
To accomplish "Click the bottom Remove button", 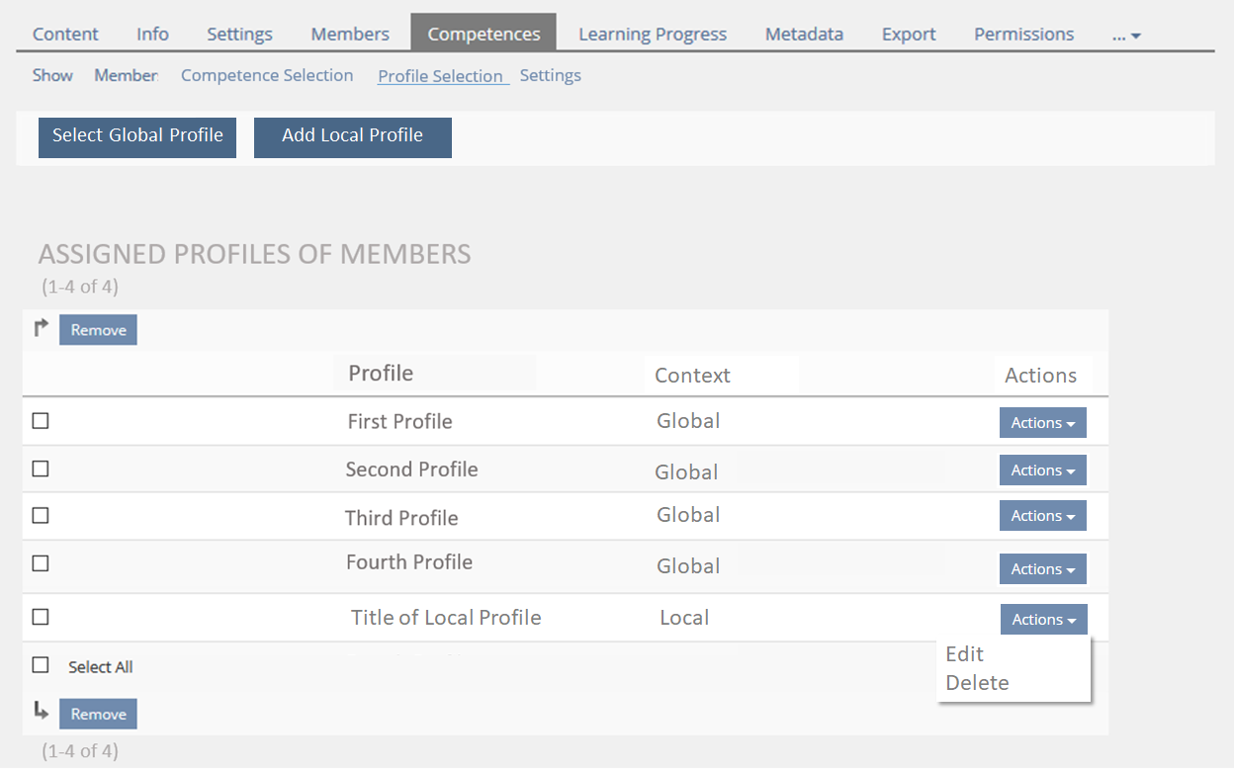I will click(98, 714).
